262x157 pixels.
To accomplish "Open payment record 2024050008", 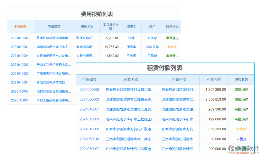I will coord(89,89).
